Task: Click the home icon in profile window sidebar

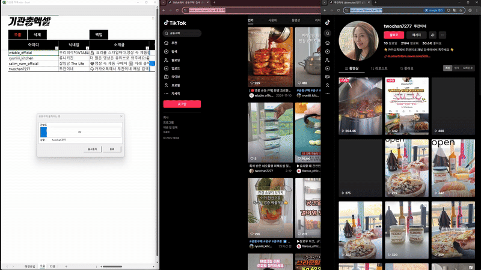Action: point(328,43)
